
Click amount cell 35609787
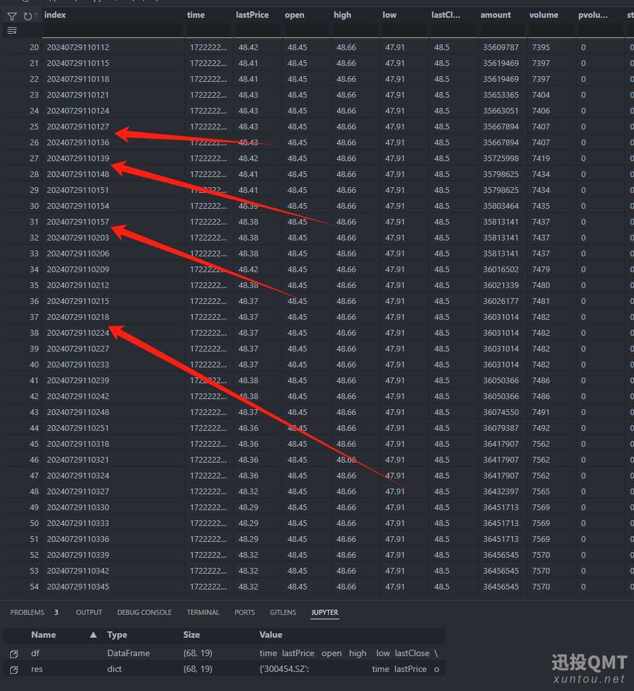[501, 47]
